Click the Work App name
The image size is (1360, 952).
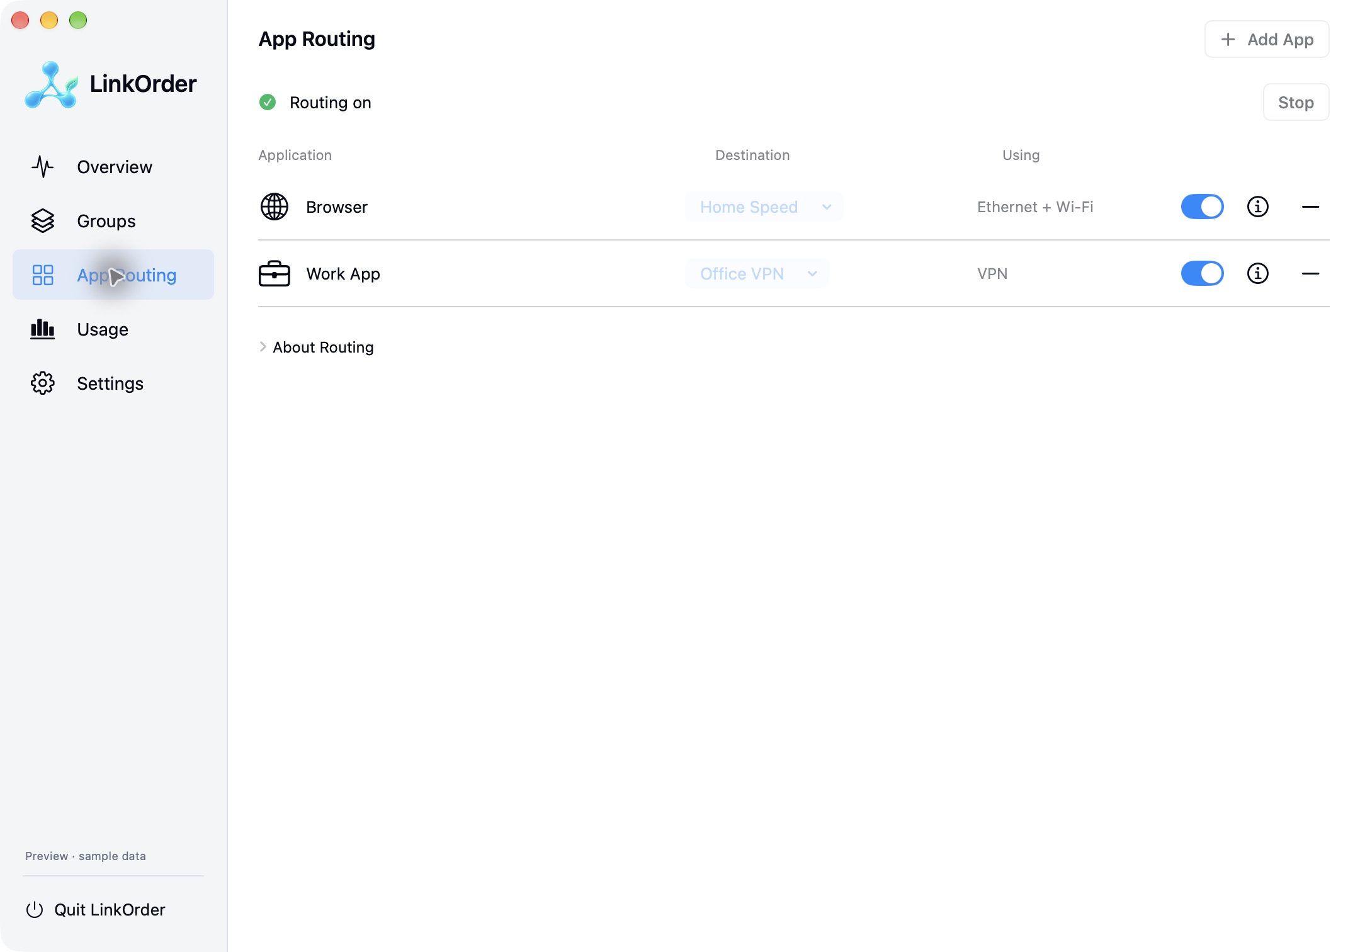(x=343, y=273)
